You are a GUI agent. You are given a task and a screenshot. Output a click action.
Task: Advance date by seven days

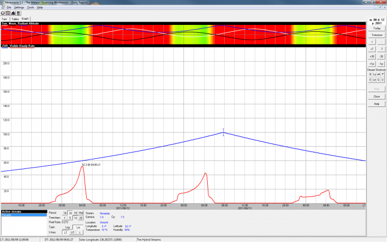[372, 48]
